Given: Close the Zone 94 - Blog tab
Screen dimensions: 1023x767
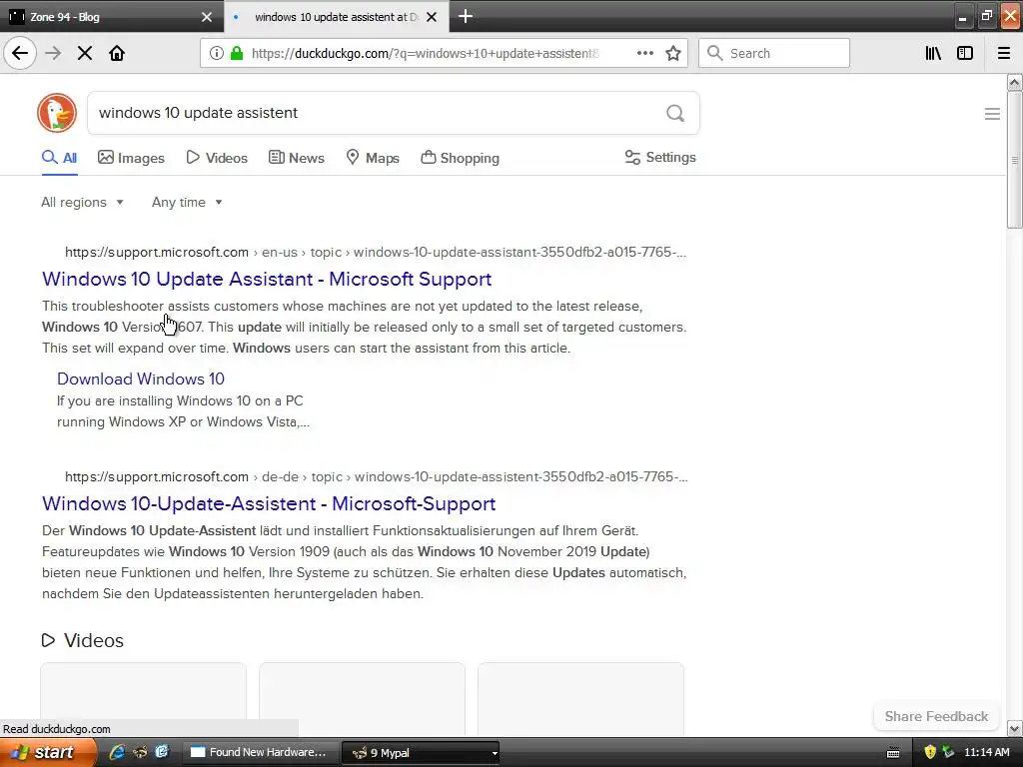Looking at the screenshot, I should click(206, 17).
